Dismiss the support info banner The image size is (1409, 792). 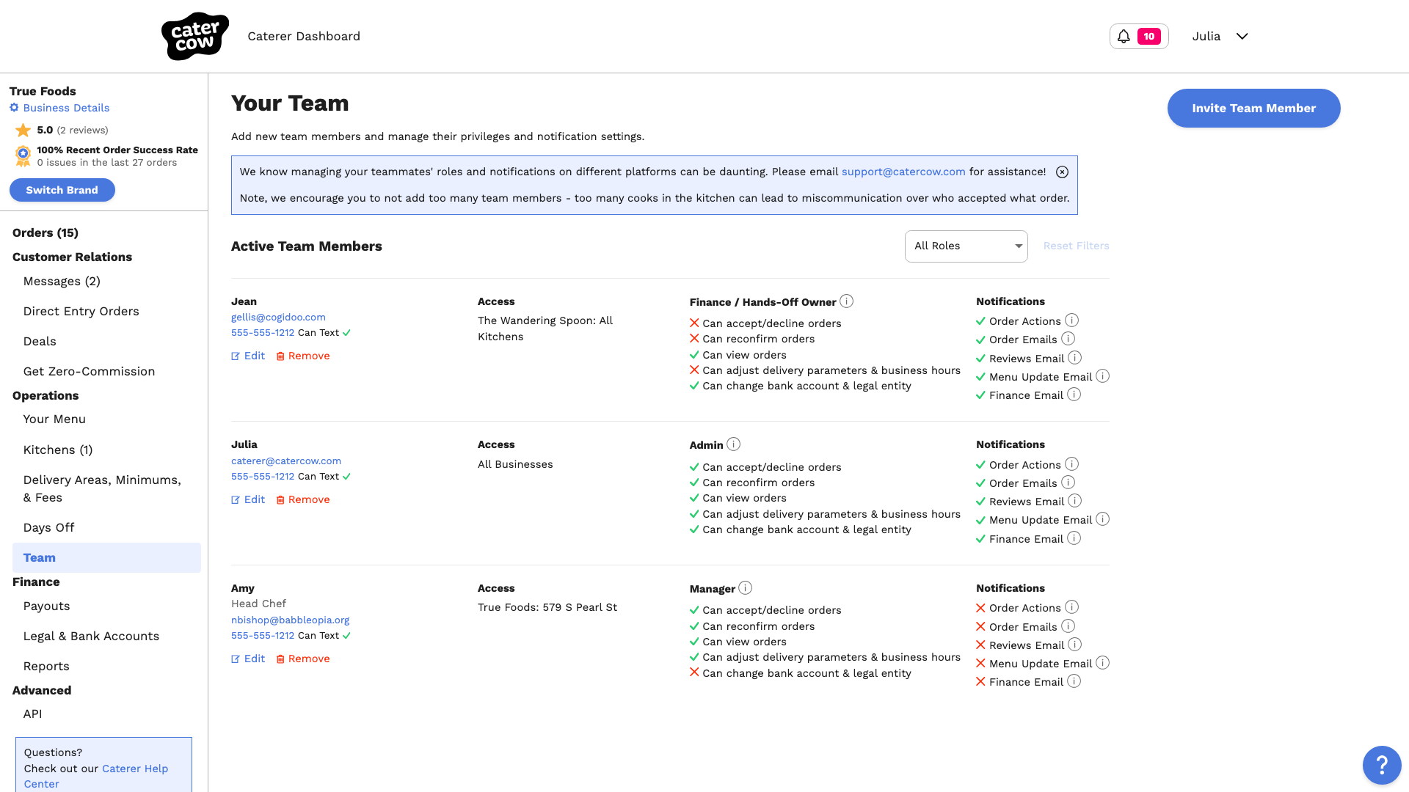pos(1062,172)
